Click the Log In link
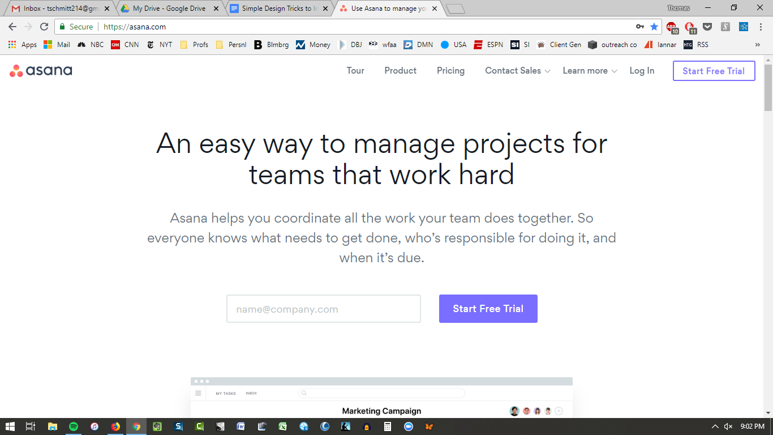The width and height of the screenshot is (773, 435). coord(642,71)
